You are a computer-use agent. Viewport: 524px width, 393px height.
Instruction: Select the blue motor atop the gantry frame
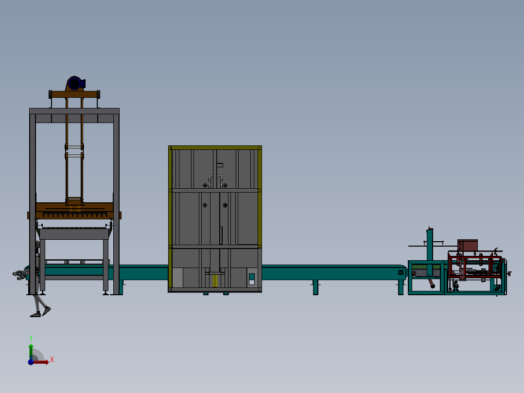pos(76,83)
